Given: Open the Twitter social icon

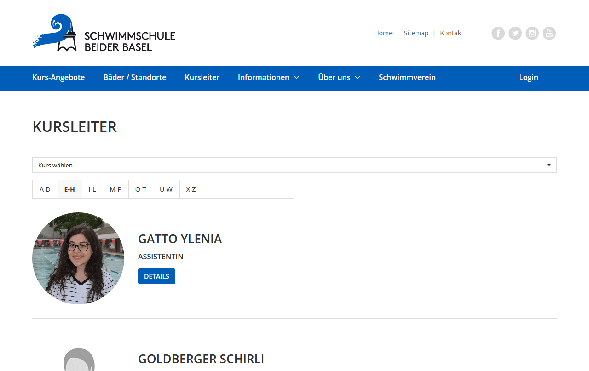Looking at the screenshot, I should click(x=515, y=33).
